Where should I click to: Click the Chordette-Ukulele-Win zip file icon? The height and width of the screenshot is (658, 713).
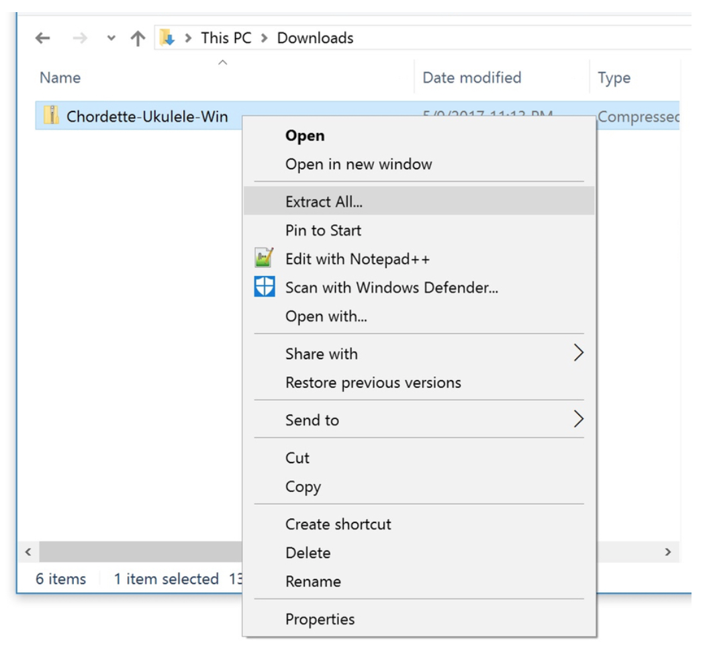(52, 116)
